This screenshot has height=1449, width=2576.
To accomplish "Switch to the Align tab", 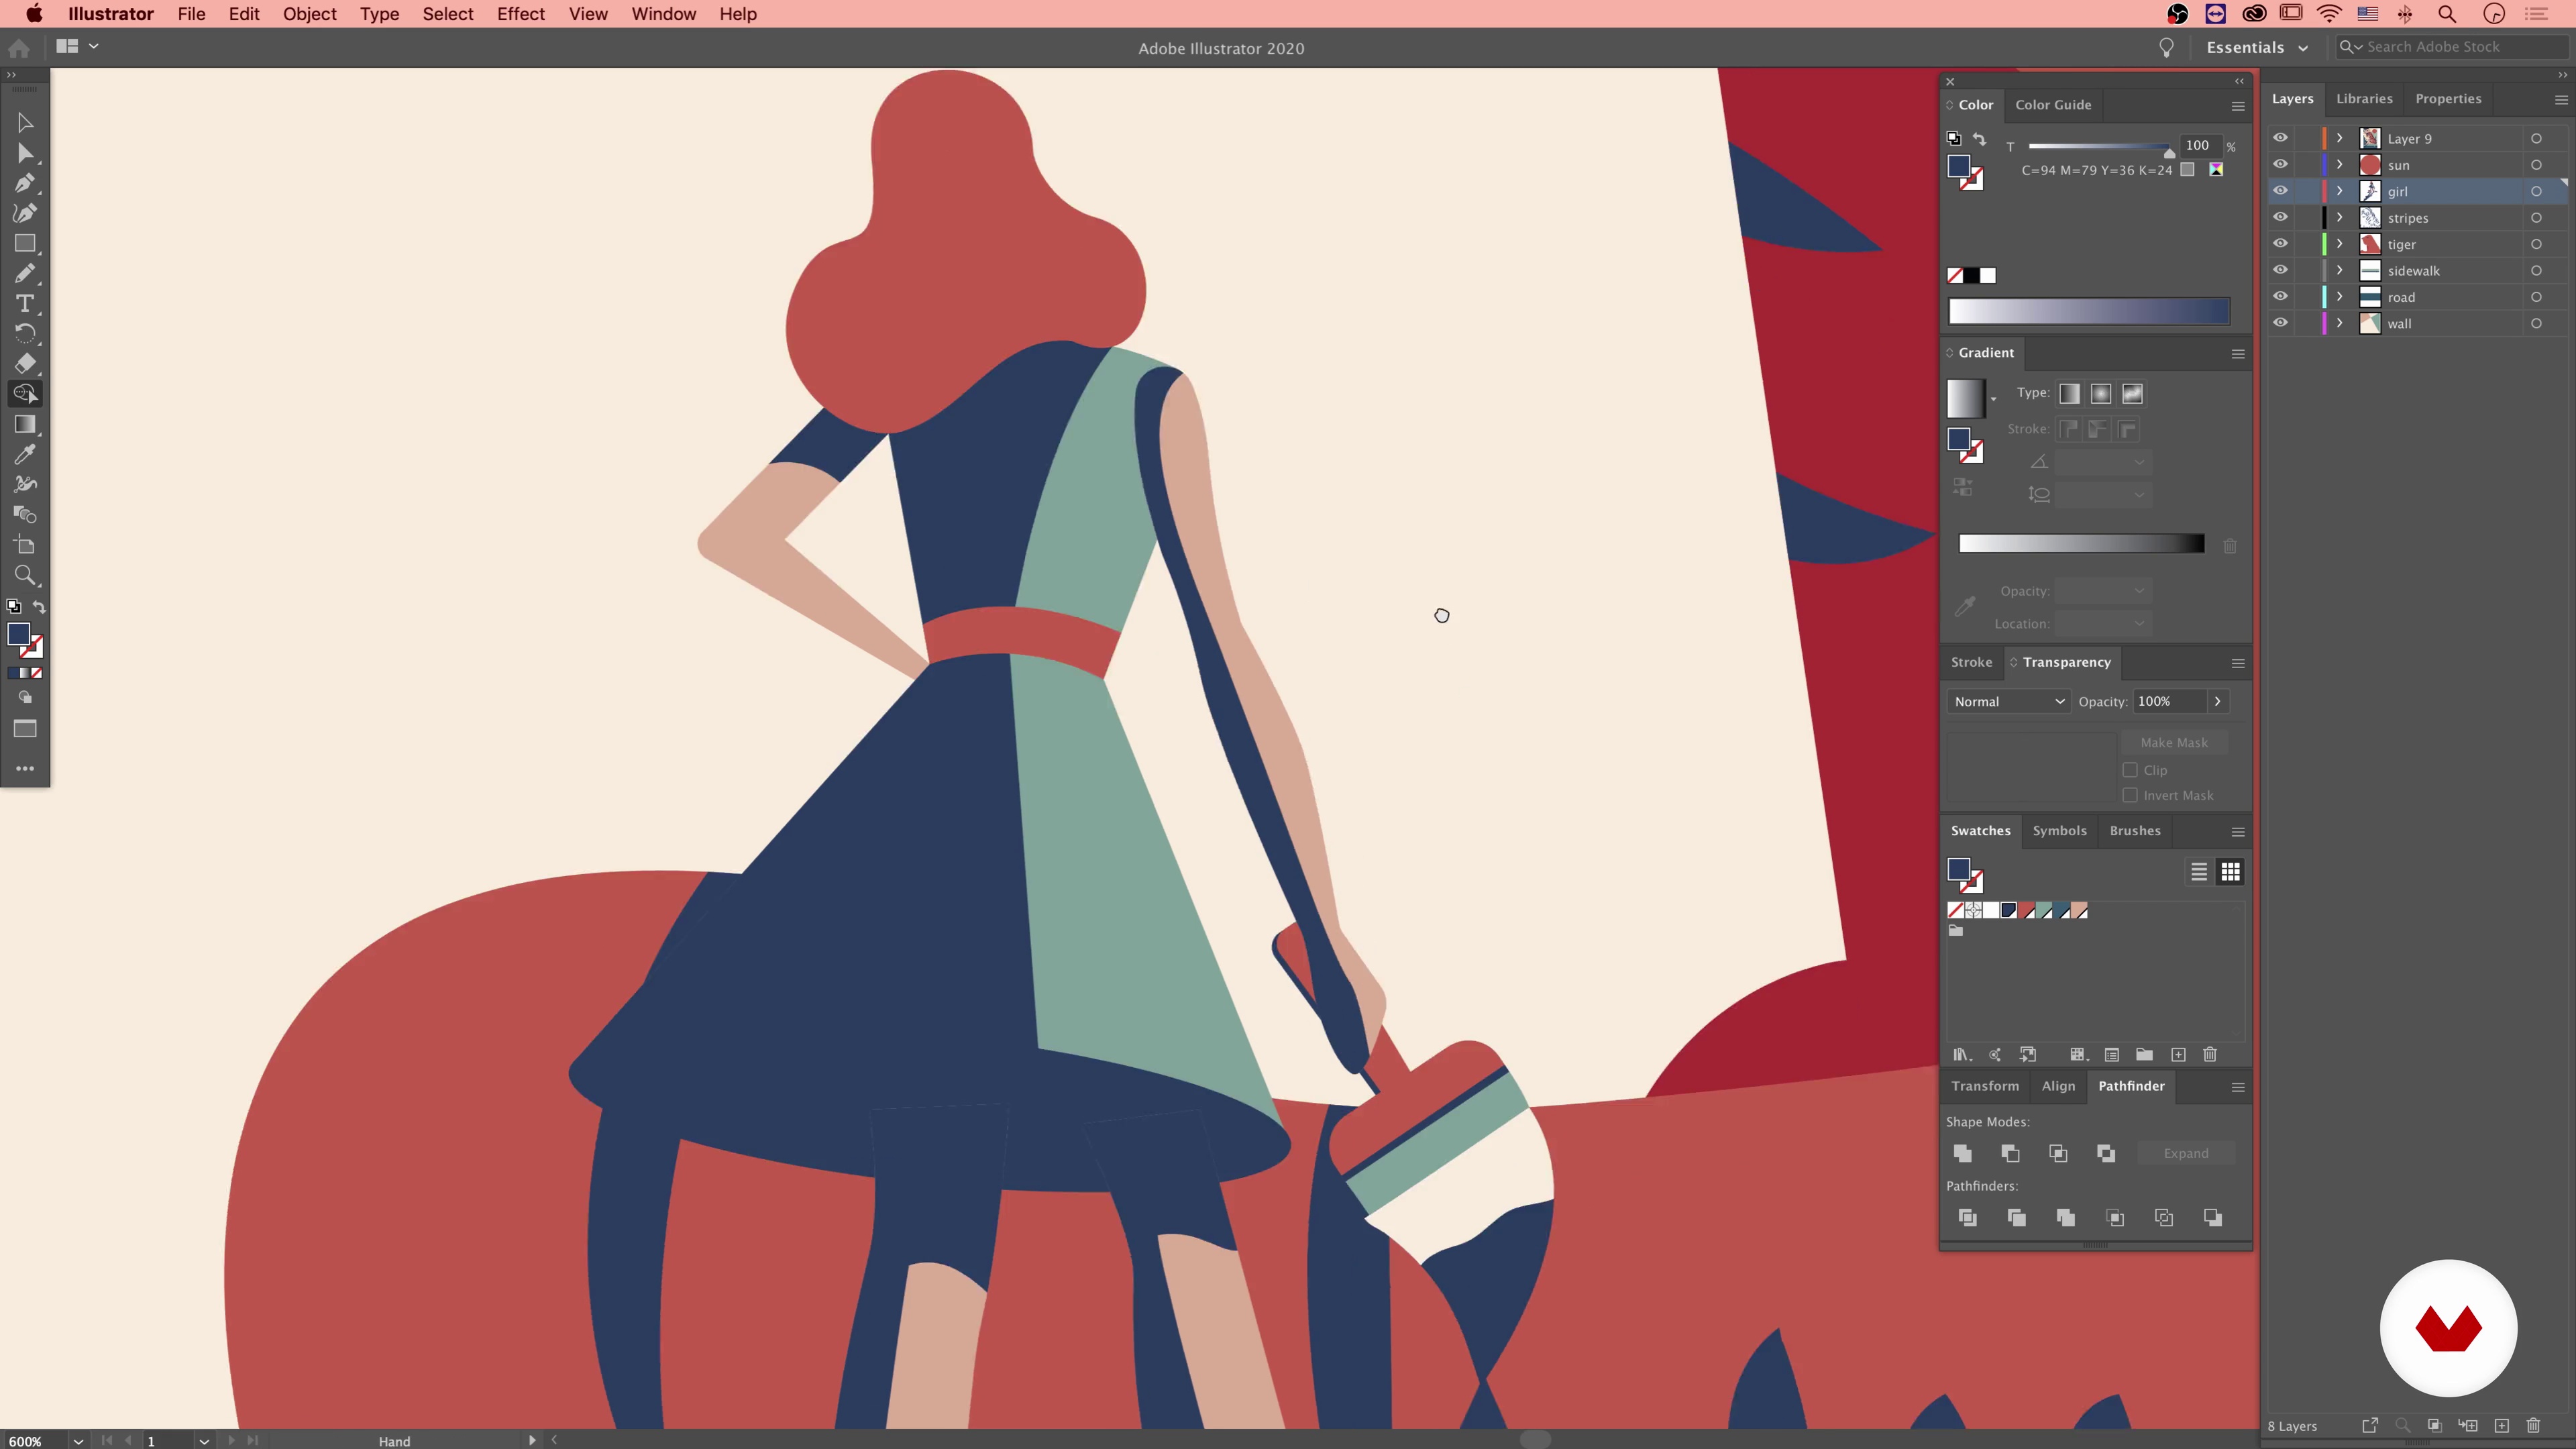I will click(x=2058, y=1085).
